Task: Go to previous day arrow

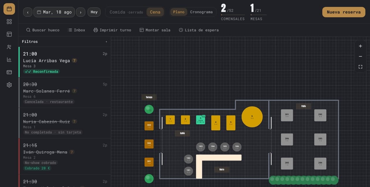Action: coord(28,12)
